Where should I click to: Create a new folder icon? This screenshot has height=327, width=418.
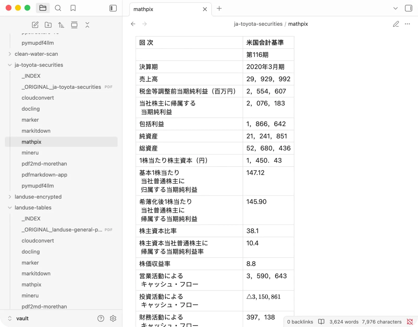(x=48, y=25)
